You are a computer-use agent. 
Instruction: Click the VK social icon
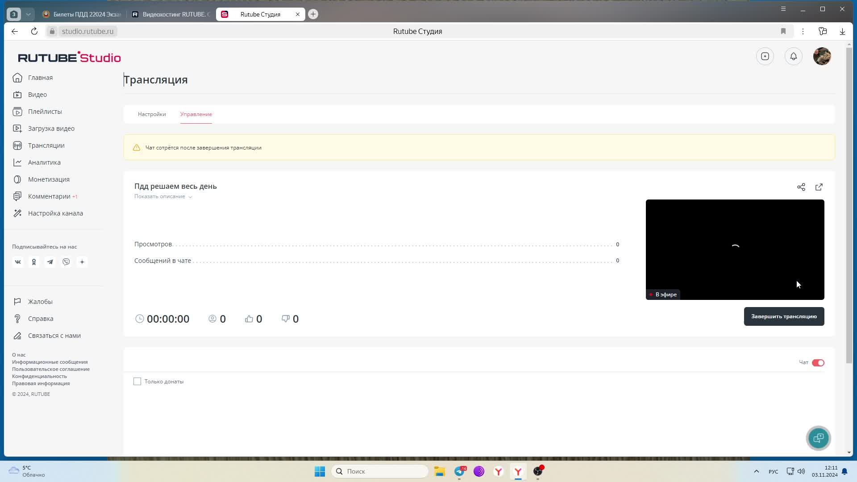point(18,262)
